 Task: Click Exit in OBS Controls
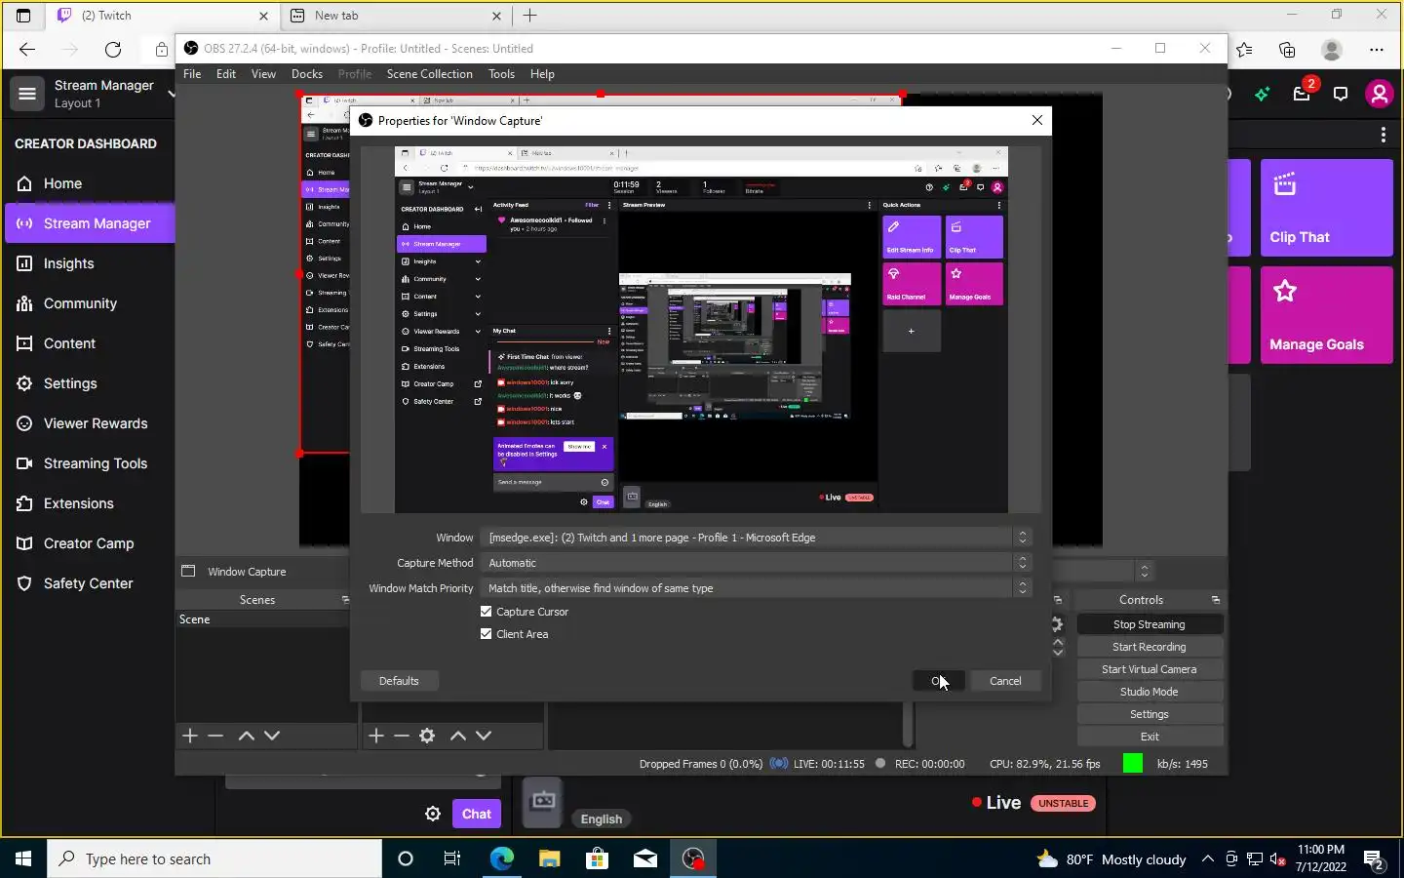coord(1150,737)
